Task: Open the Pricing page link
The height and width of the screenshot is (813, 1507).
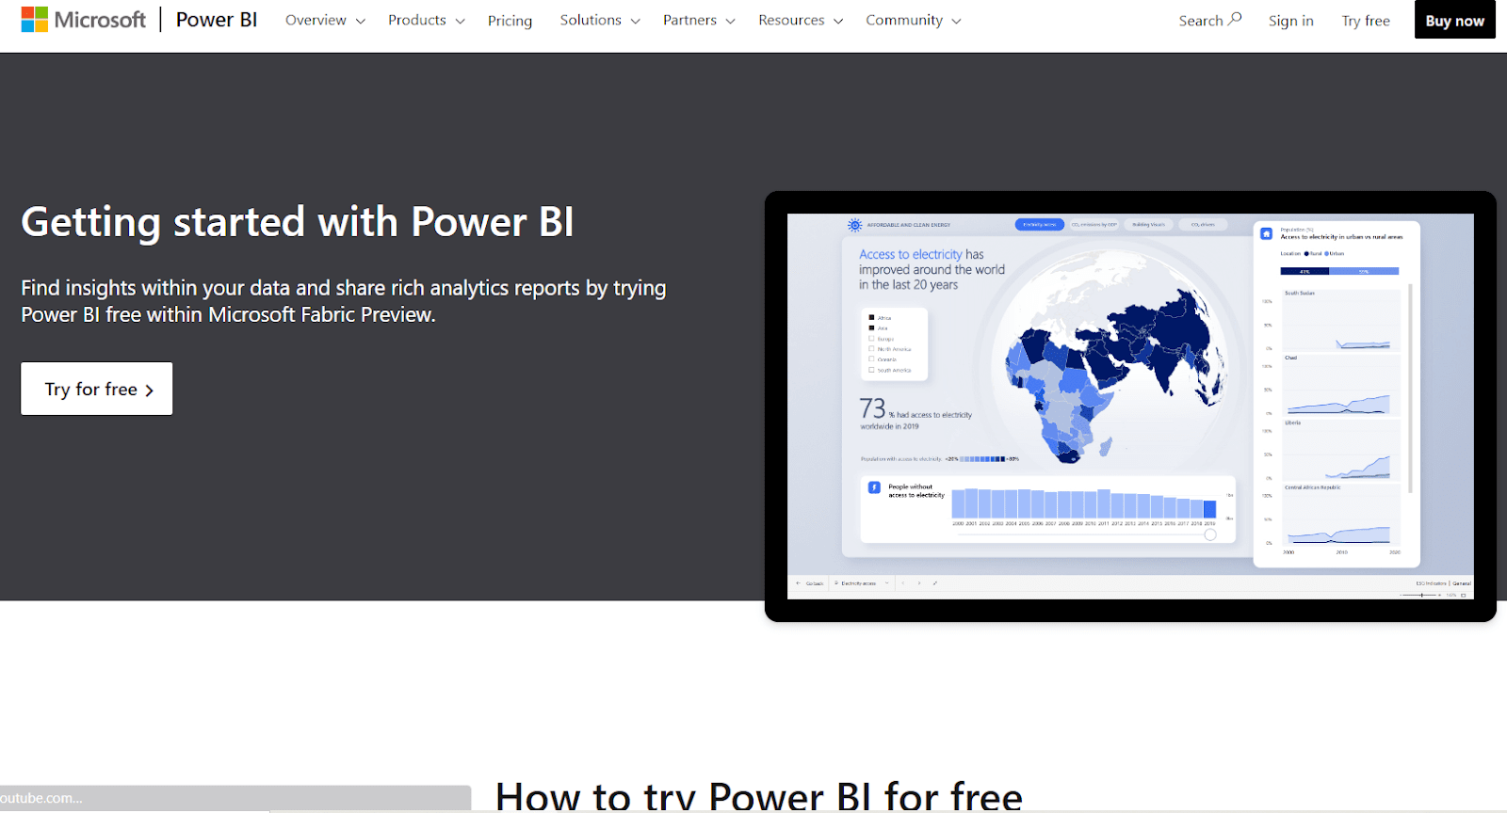Action: [510, 21]
